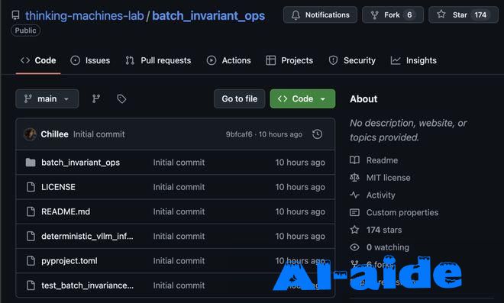The height and width of the screenshot is (303, 504).
Task: Click the pulse icon beside Activity
Action: click(354, 195)
